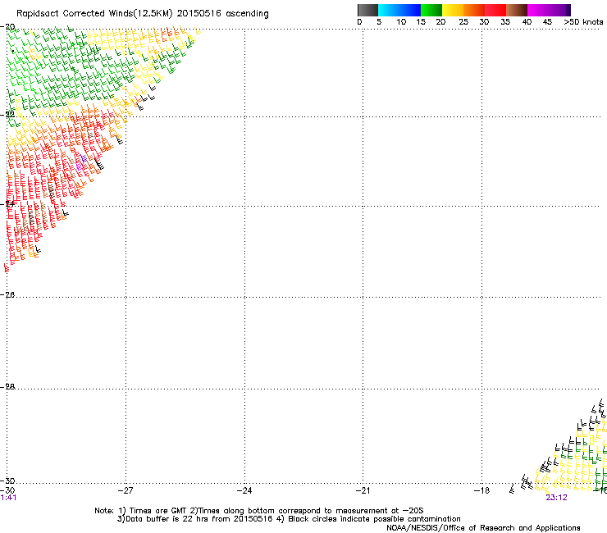Click the longitude label '-24'
Screen dimensions: 607x533
[244, 490]
